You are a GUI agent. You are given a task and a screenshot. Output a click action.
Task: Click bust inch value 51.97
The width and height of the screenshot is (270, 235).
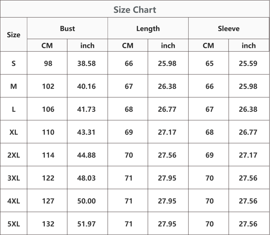tap(86, 224)
